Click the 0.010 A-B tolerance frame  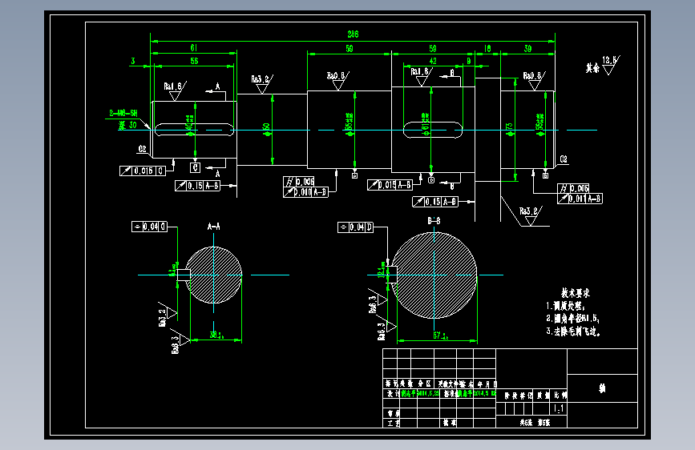point(305,192)
